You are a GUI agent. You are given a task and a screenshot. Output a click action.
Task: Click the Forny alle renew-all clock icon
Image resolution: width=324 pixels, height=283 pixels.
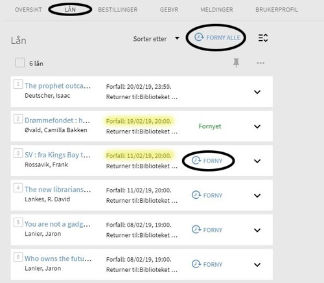pyautogui.click(x=199, y=38)
